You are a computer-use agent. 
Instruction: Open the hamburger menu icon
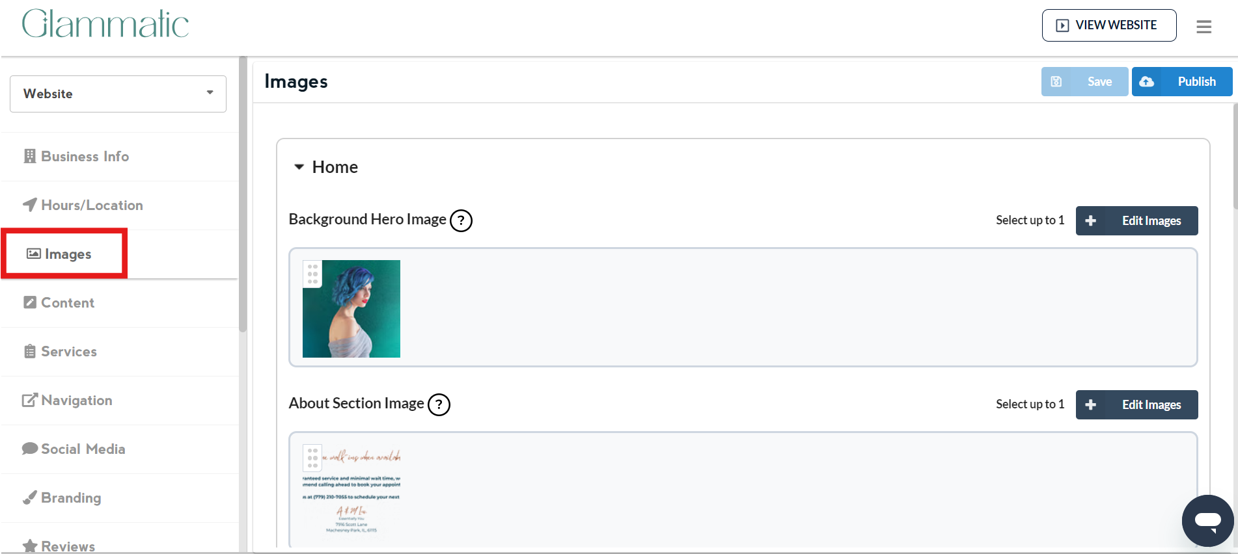(x=1204, y=27)
